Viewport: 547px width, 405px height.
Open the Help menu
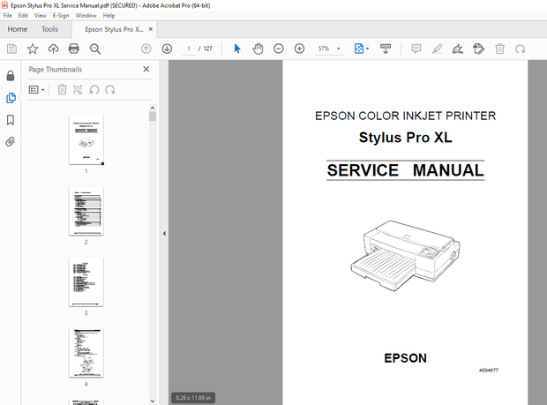109,16
